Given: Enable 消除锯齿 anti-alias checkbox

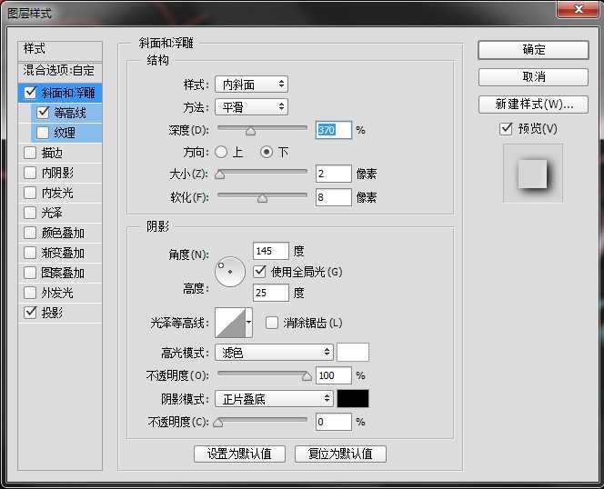Looking at the screenshot, I should (272, 323).
